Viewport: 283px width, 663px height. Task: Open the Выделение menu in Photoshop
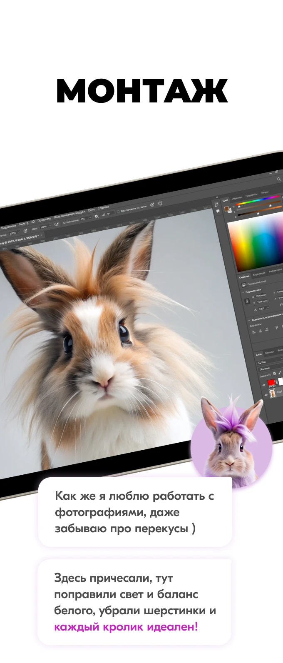8,227
